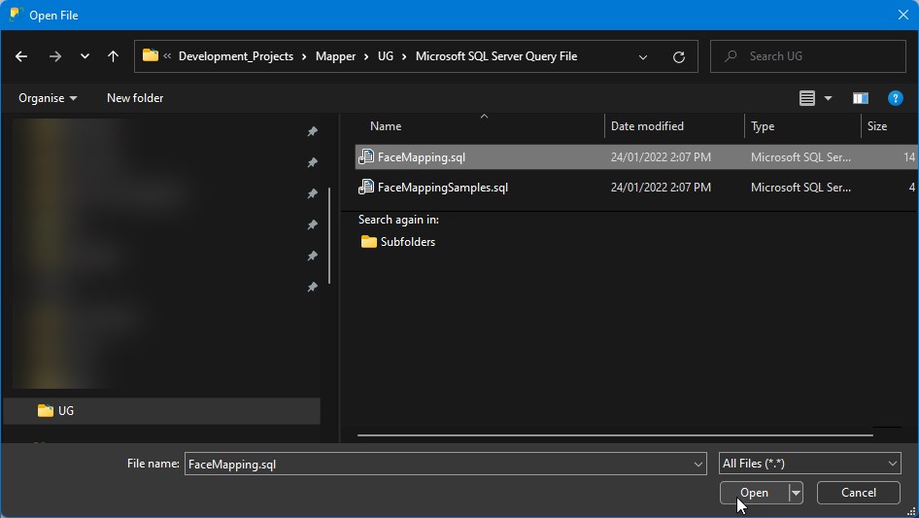
Task: Expand the Open button split arrow
Action: [796, 493]
